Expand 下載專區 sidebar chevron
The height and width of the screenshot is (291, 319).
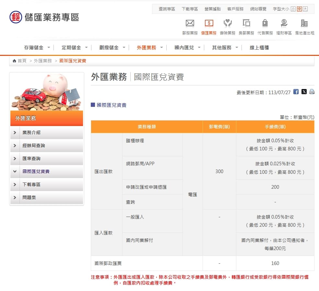[x=15, y=184]
